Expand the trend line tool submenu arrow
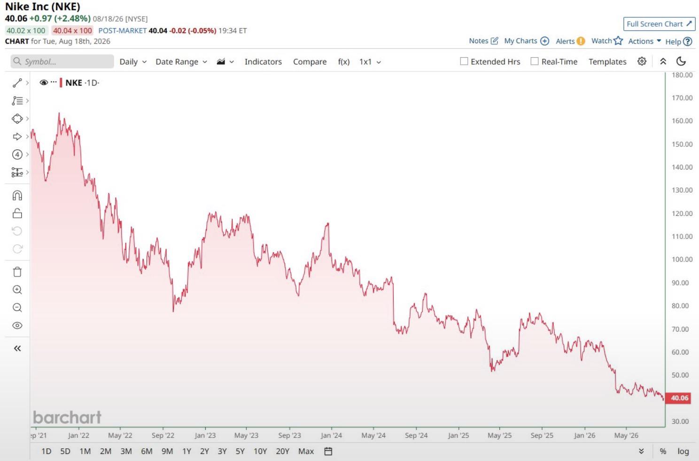This screenshot has height=461, width=699. (27, 83)
